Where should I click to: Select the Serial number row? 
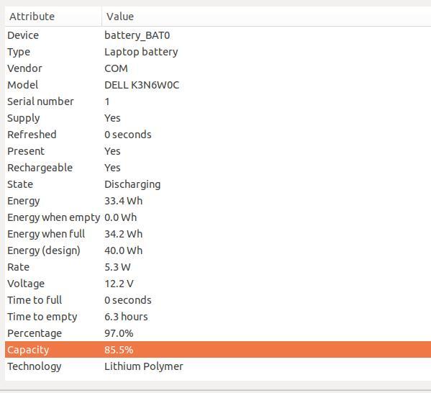coord(218,101)
